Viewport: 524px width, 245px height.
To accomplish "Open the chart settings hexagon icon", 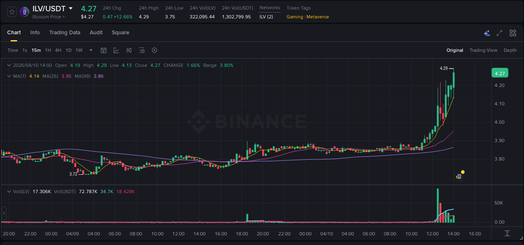I will coord(154,50).
